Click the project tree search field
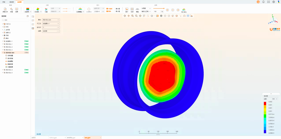 point(15,20)
